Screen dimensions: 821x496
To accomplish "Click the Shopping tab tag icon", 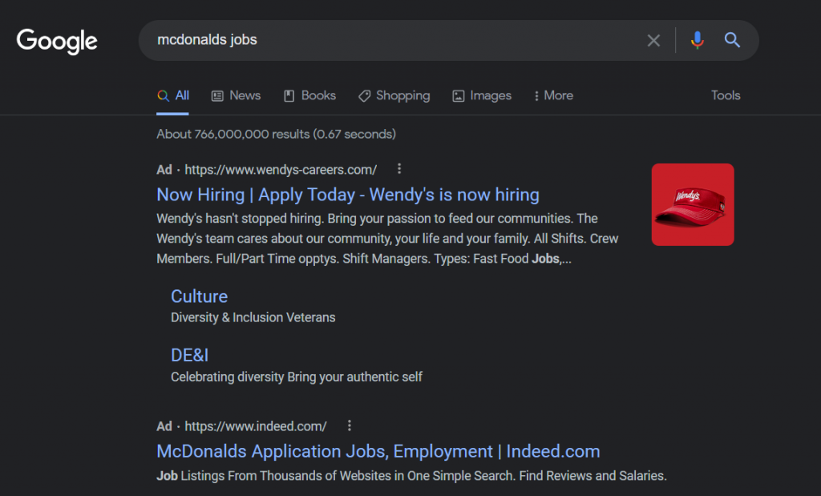I will tap(364, 95).
